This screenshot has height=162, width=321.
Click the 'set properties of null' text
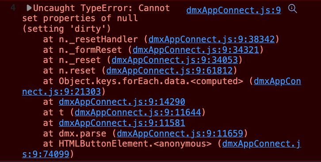(80, 18)
